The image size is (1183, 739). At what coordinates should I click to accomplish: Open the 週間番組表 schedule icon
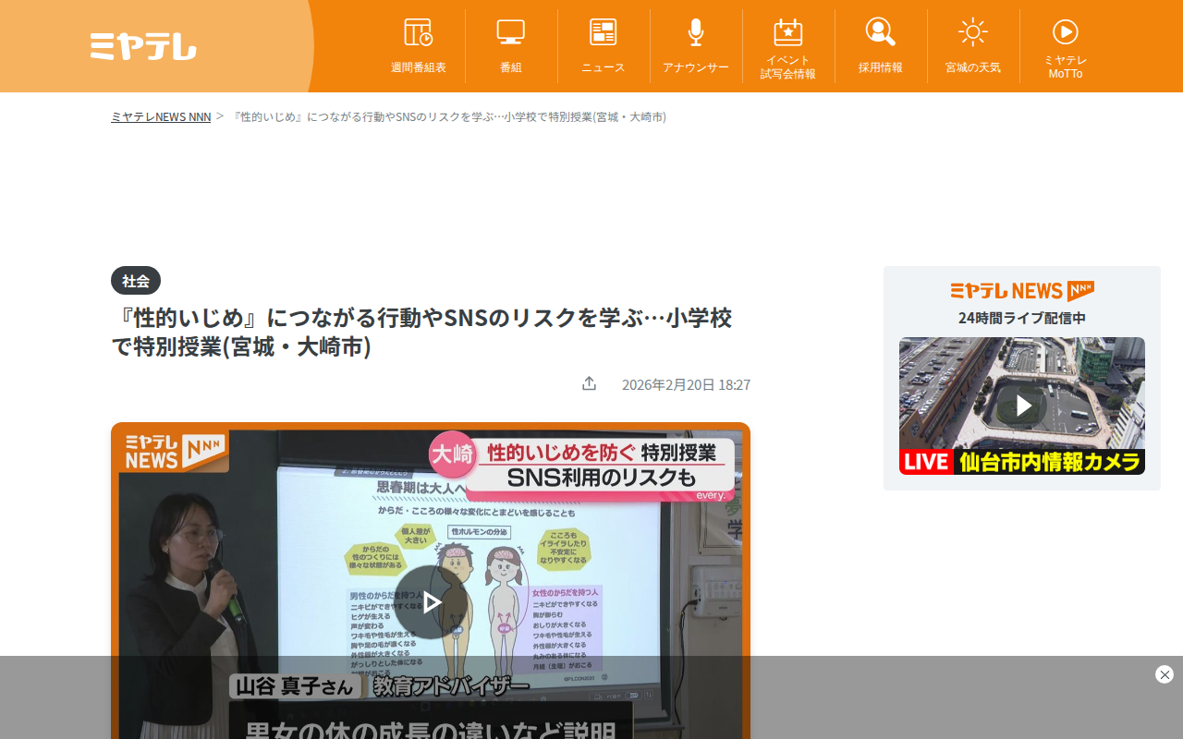419,32
